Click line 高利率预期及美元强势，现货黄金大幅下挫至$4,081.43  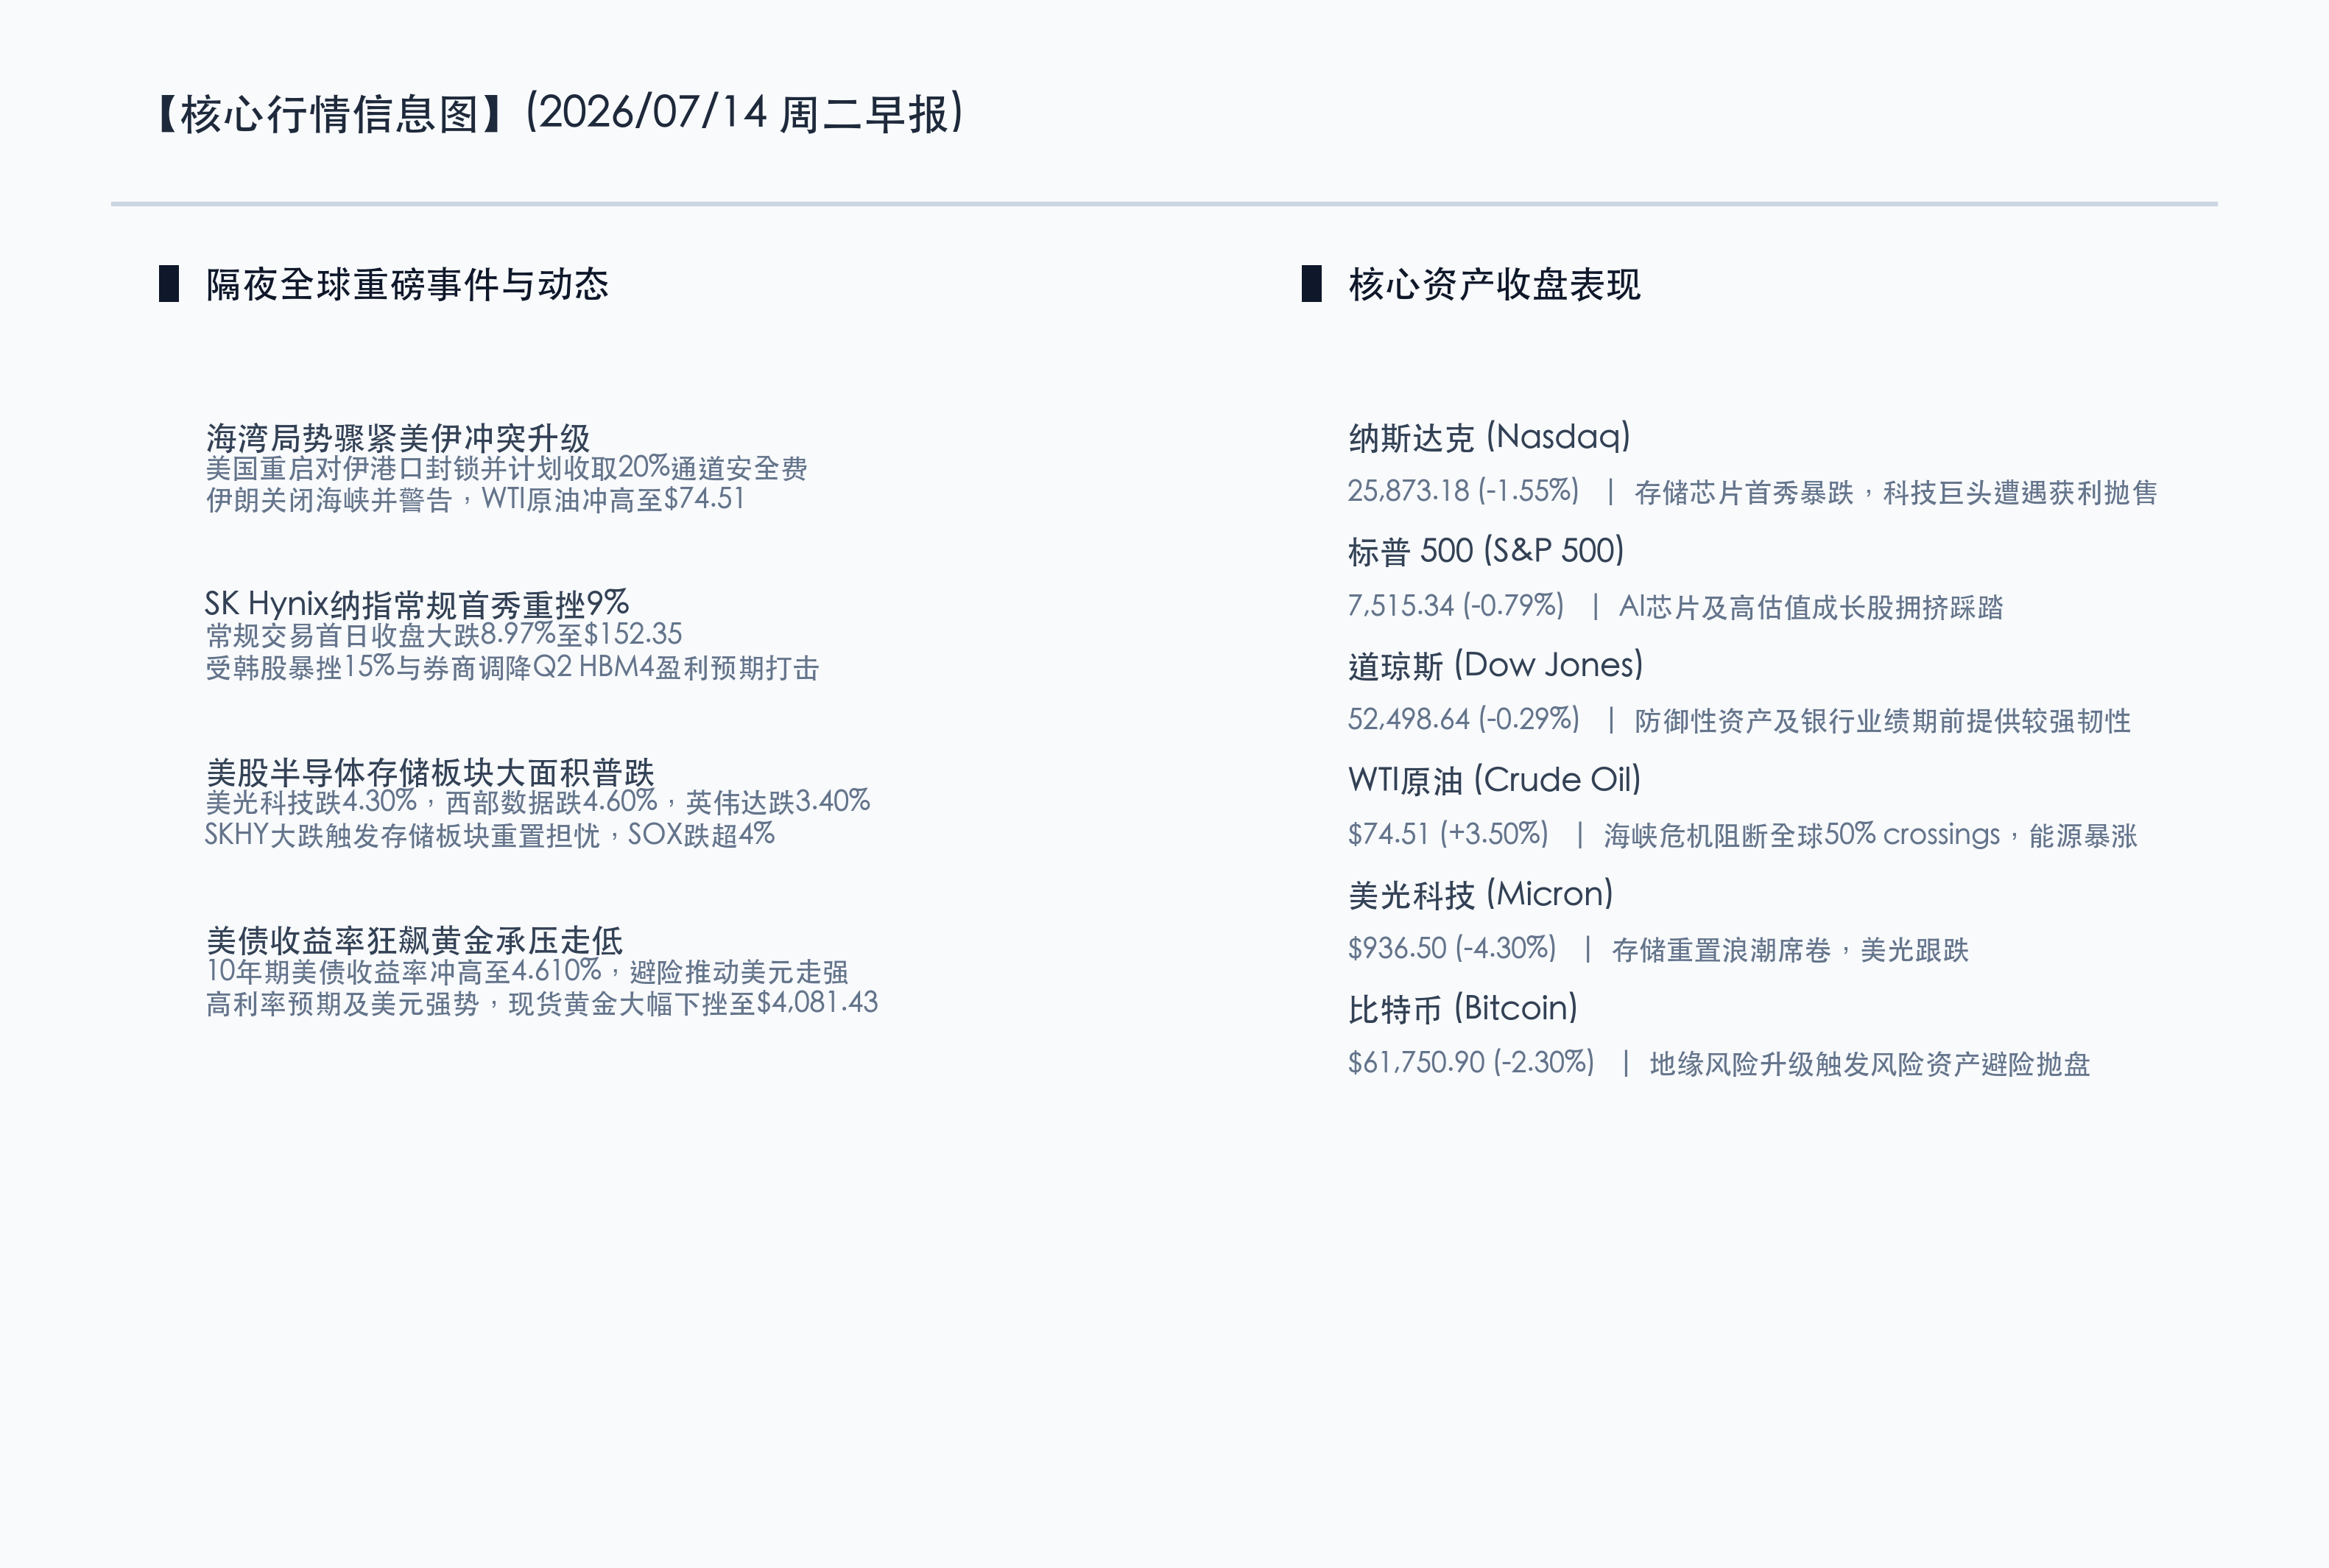point(542,1003)
